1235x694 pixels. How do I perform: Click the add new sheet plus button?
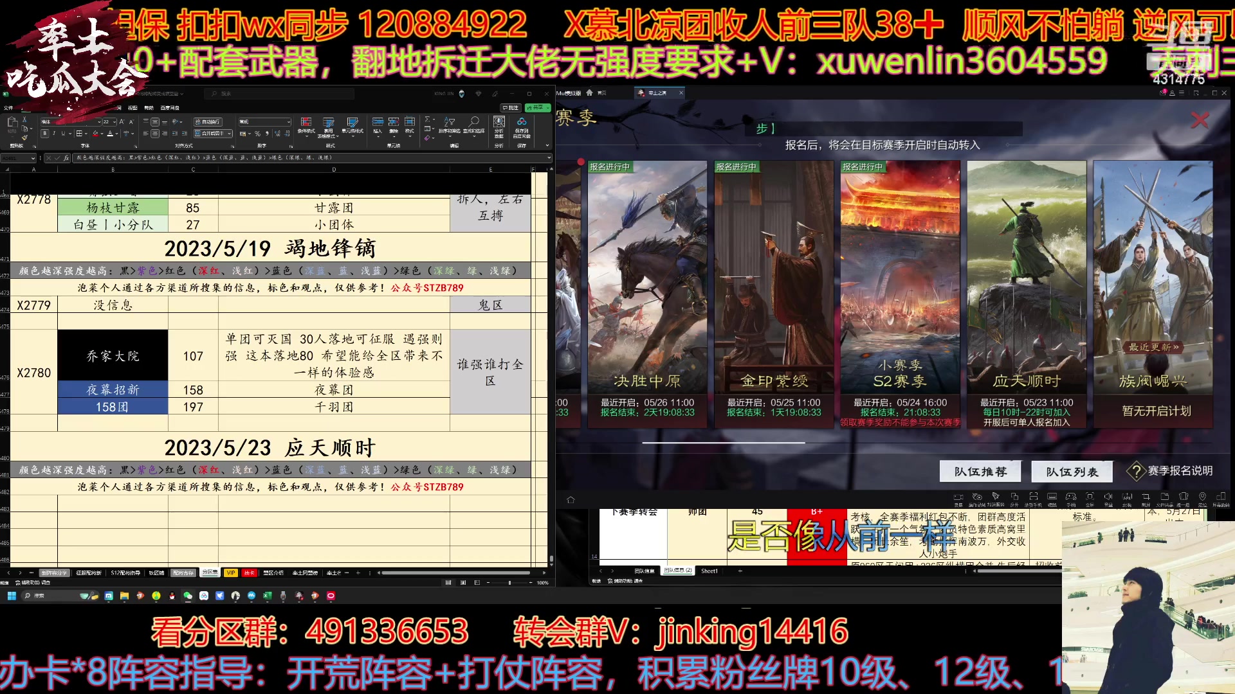(x=358, y=573)
